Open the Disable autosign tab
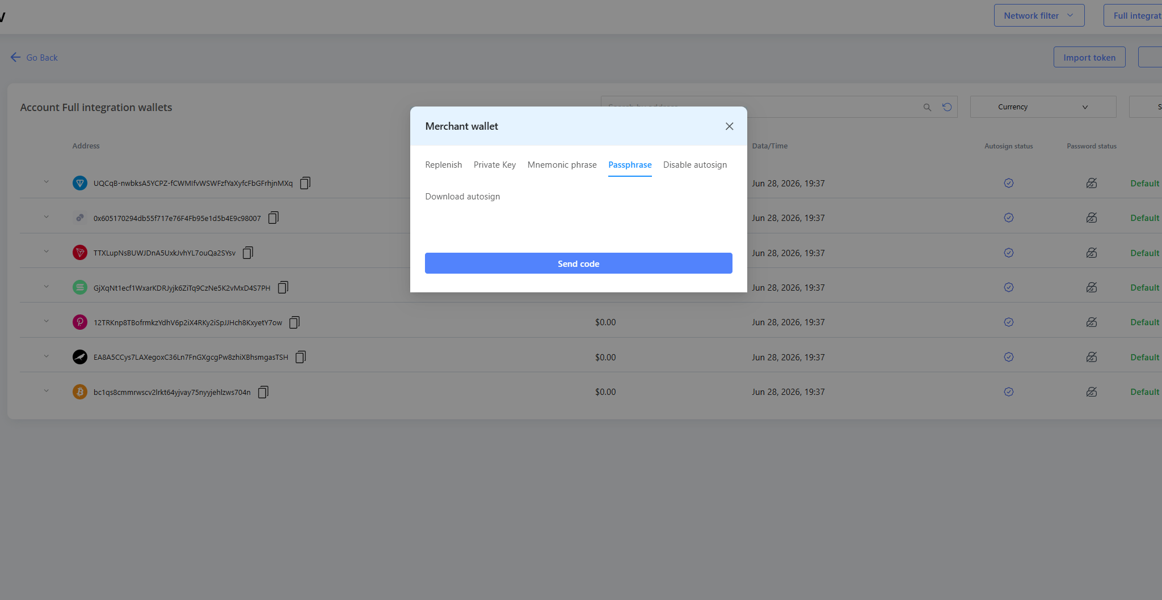This screenshot has height=600, width=1162. (x=695, y=165)
